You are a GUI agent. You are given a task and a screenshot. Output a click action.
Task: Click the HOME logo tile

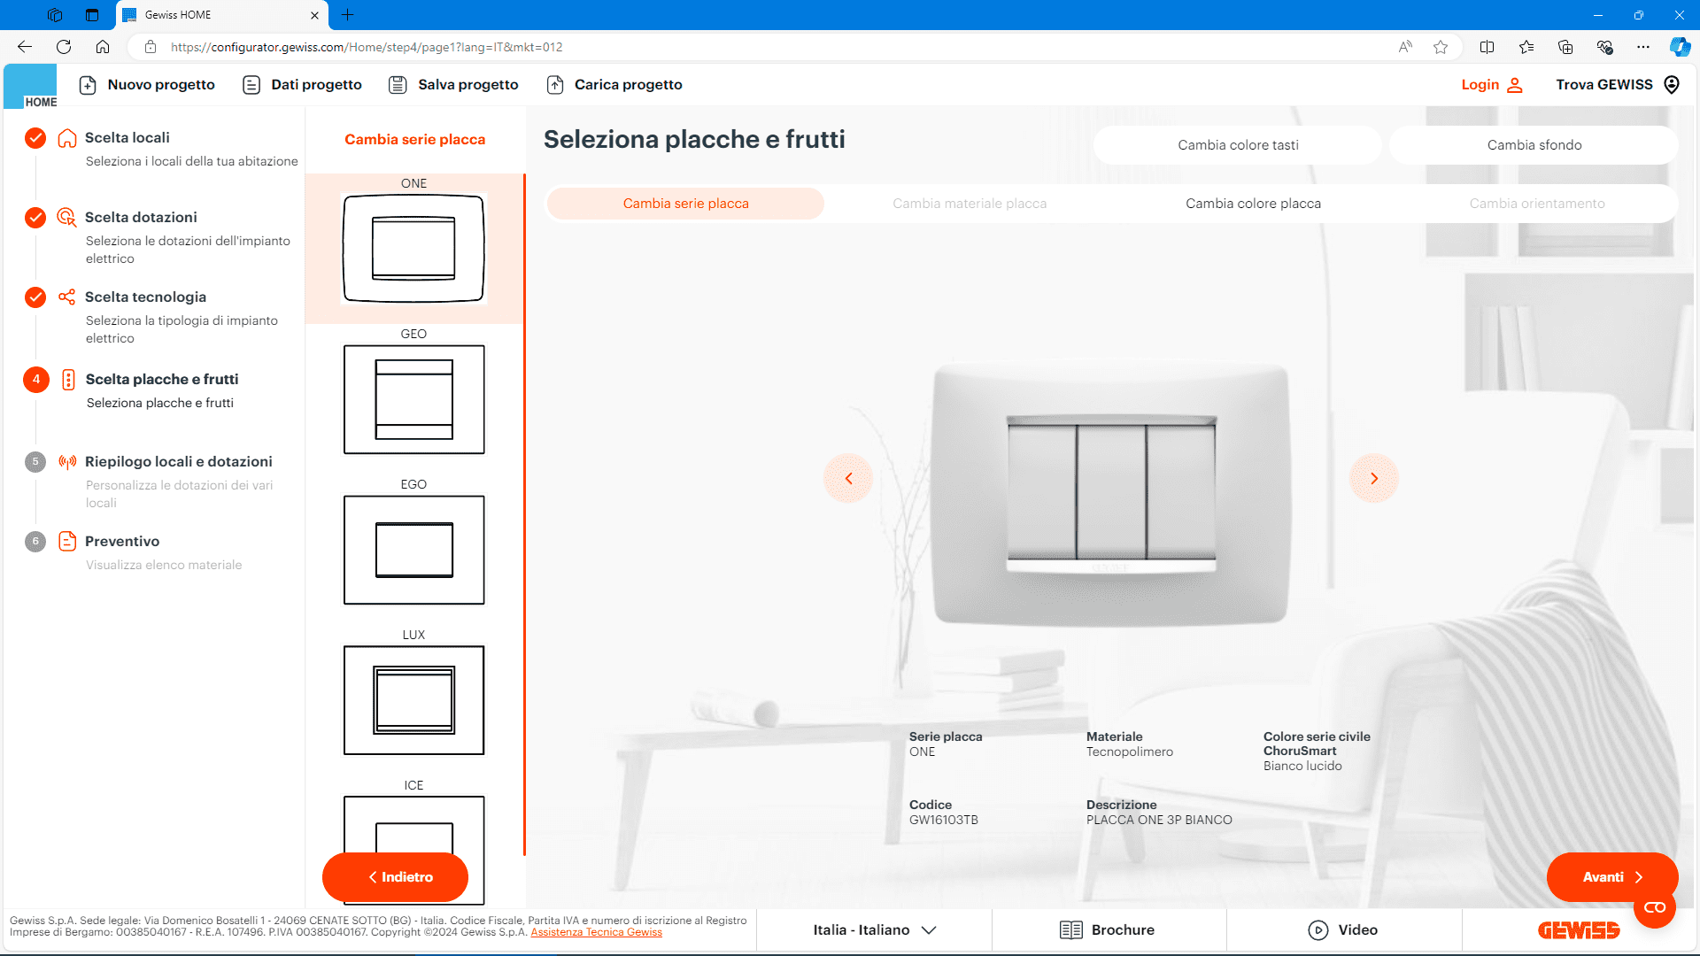(30, 87)
